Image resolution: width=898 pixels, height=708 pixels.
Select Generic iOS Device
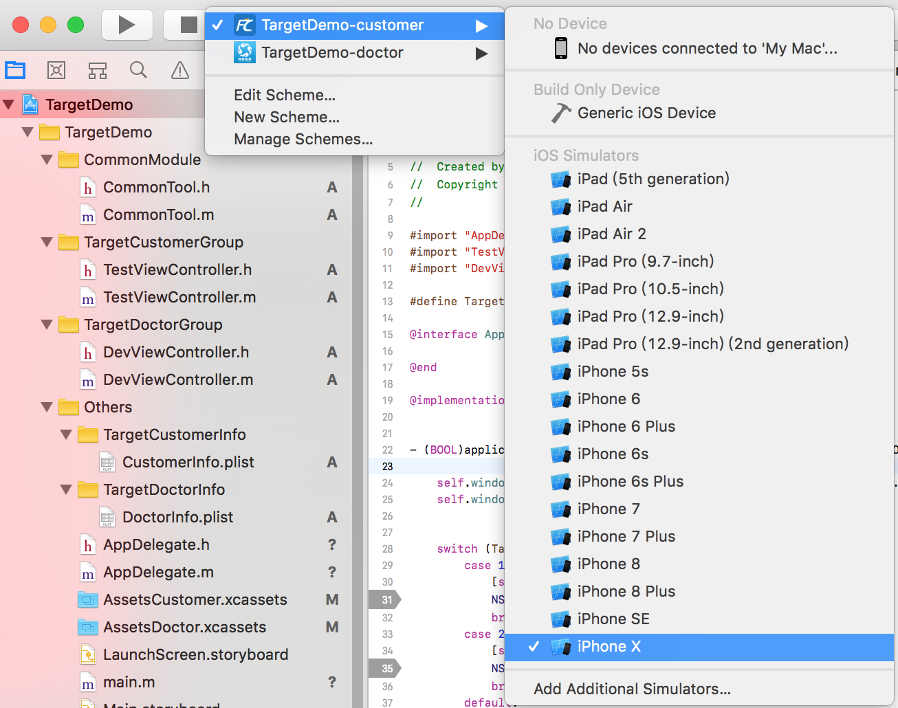tap(699, 113)
